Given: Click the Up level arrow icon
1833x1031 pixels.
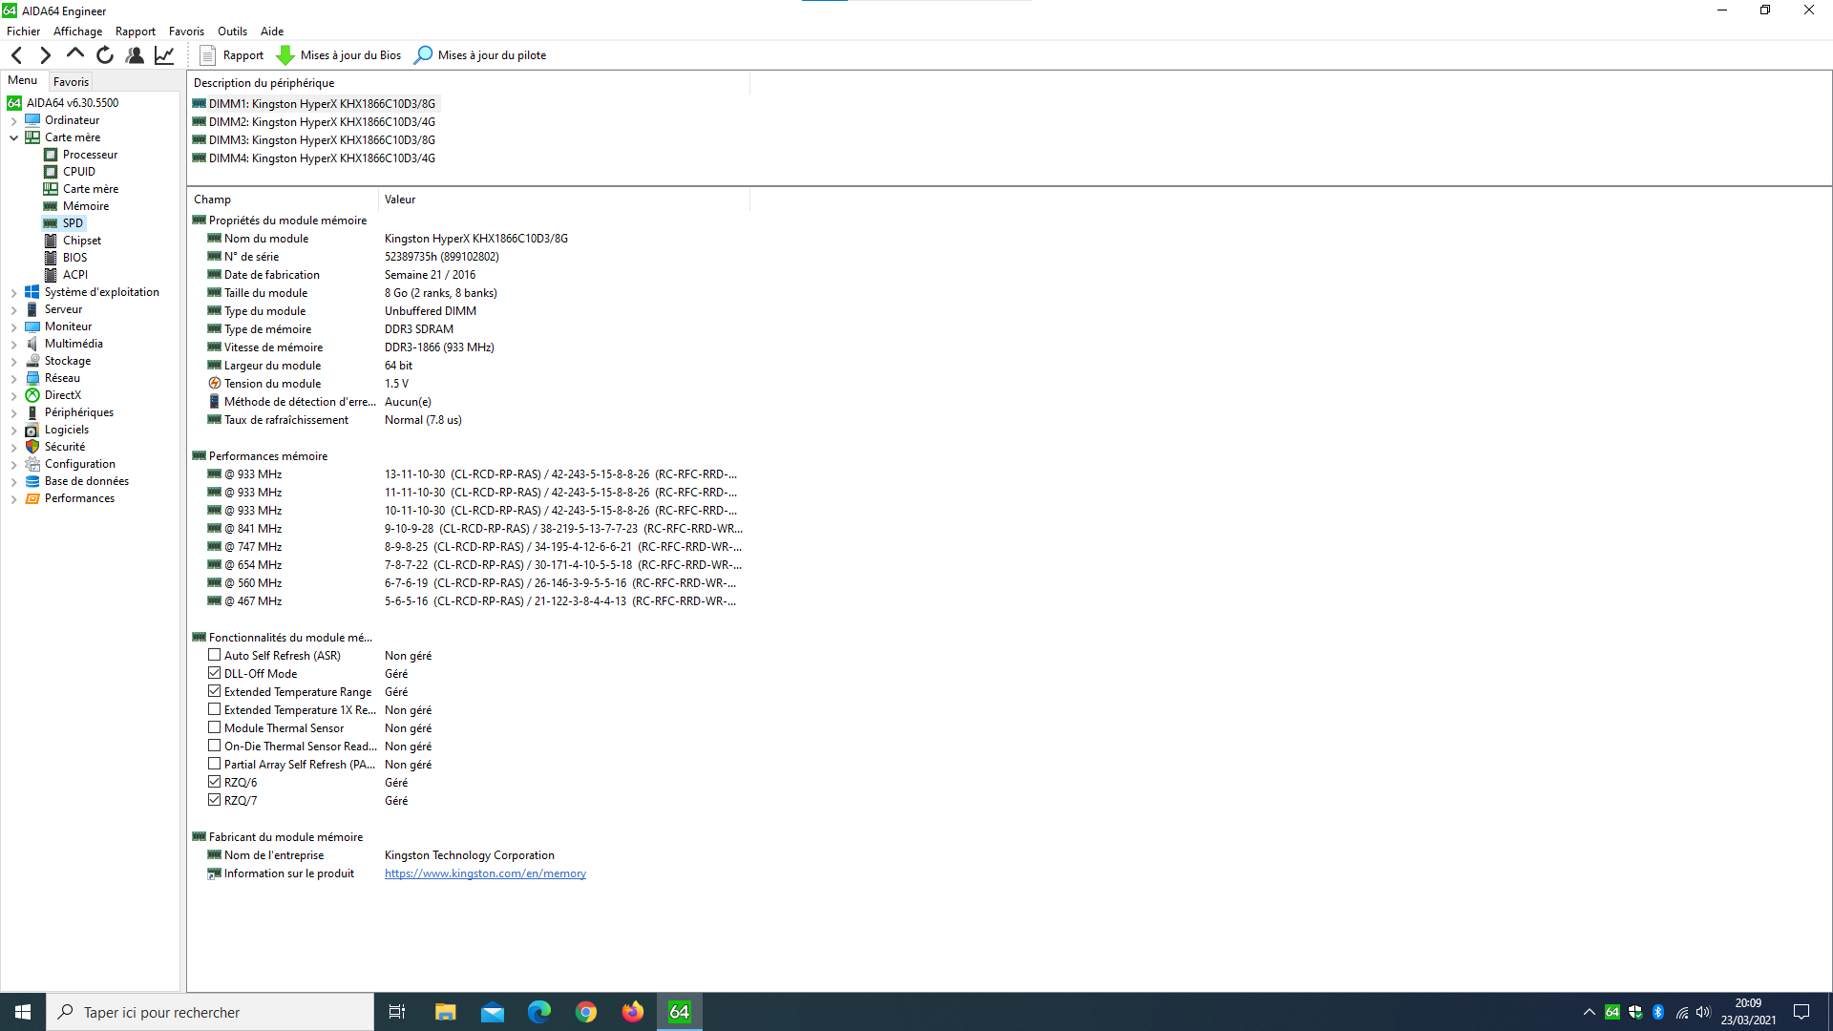Looking at the screenshot, I should [74, 54].
